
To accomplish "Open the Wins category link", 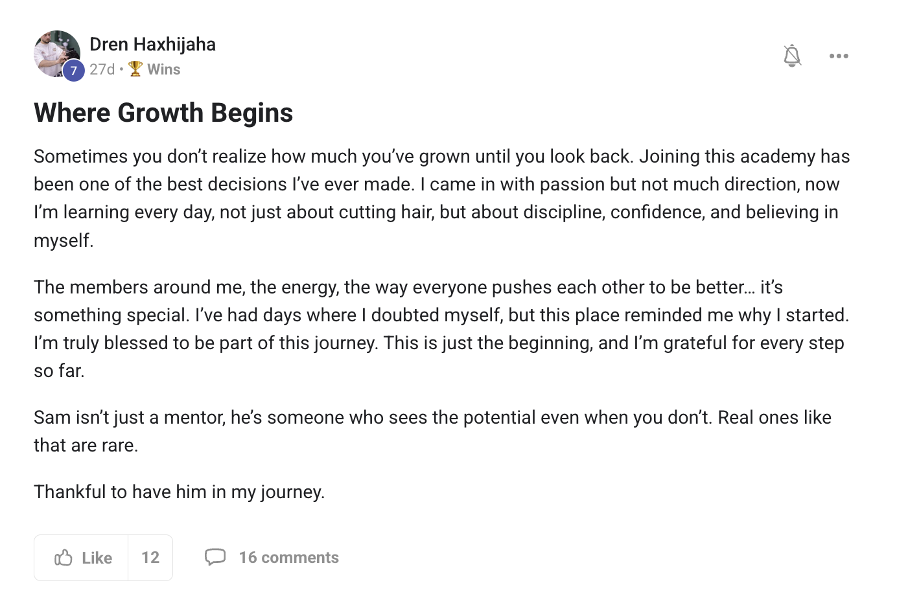I will [x=163, y=69].
